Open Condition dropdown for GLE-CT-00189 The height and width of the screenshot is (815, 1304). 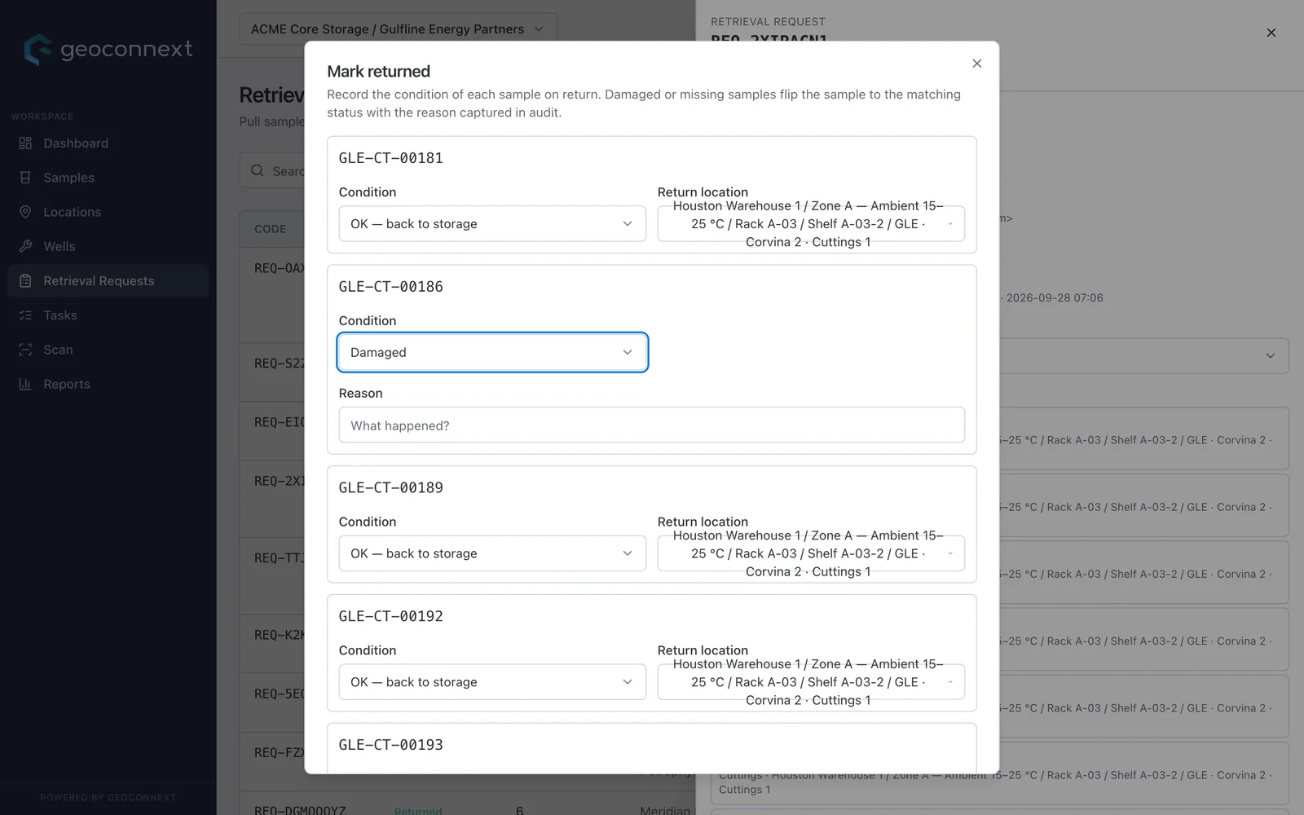coord(492,553)
